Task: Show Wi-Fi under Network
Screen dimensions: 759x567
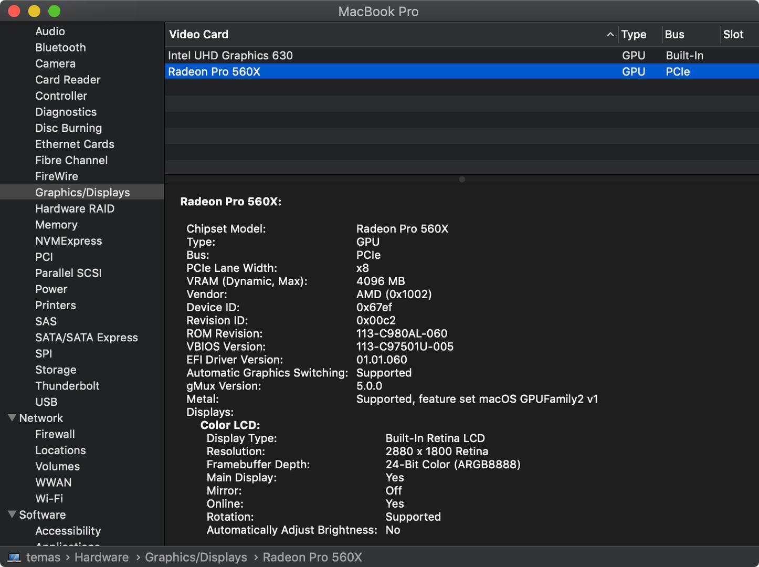Action: (x=49, y=499)
